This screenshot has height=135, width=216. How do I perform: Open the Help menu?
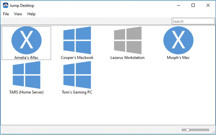pos(32,14)
